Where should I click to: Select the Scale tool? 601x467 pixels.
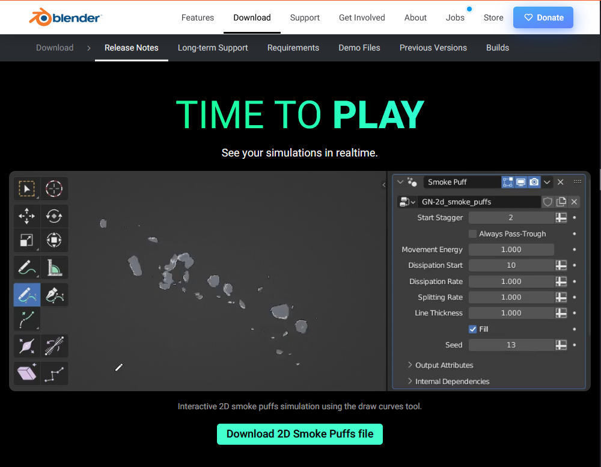pos(27,240)
